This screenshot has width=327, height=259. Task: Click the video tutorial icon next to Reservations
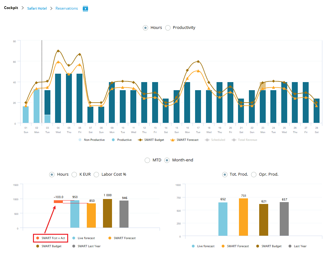coord(85,8)
